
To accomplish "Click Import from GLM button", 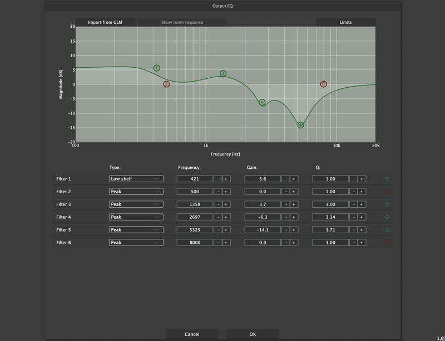I will (105, 22).
